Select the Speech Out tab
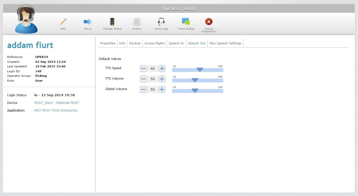This screenshot has height=196, width=358. [197, 43]
